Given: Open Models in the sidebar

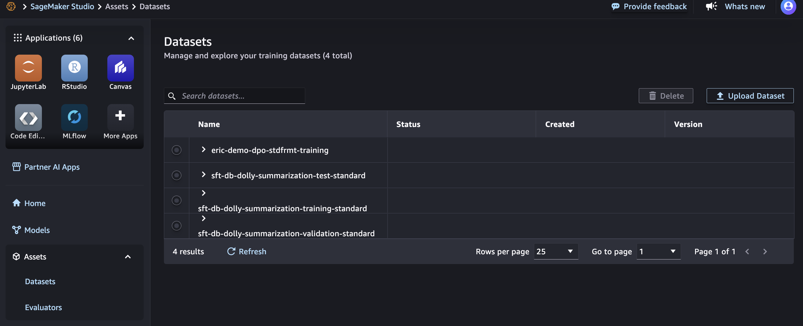Looking at the screenshot, I should [x=37, y=230].
